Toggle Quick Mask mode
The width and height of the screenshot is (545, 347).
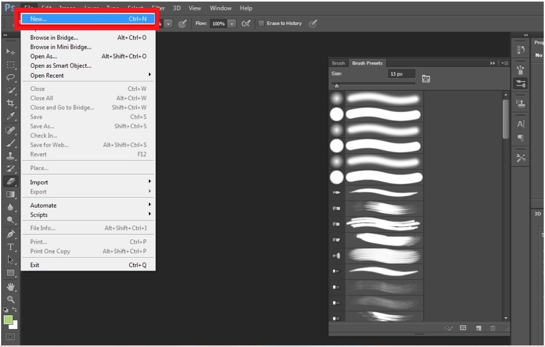[x=11, y=337]
